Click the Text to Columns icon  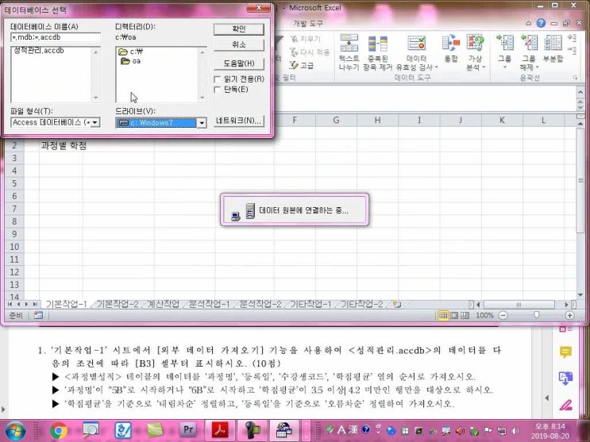coord(349,43)
